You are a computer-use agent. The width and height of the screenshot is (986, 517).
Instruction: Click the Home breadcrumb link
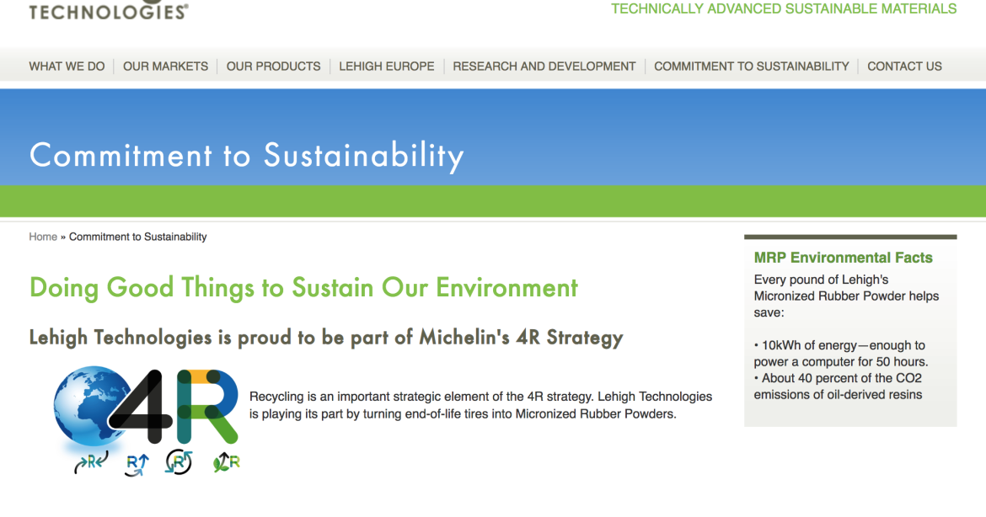click(x=43, y=237)
